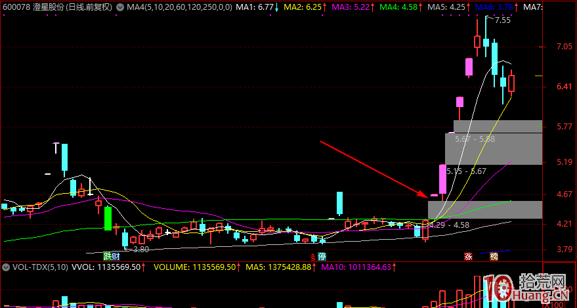Screen dimensions: 577x308
Task: Click 3.79 on the price axis
Action: pyautogui.click(x=565, y=250)
